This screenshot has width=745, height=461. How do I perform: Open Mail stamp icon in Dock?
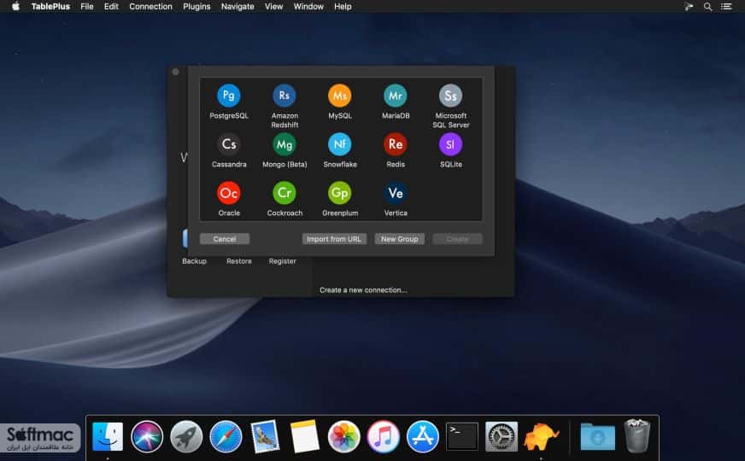coord(265,436)
